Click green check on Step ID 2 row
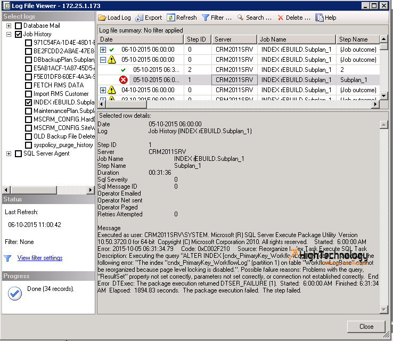Viewport: 393px width, 341px height. click(x=123, y=70)
